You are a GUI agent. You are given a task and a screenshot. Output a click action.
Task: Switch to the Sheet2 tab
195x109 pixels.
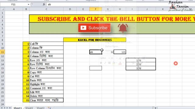pyautogui.click(x=29, y=108)
